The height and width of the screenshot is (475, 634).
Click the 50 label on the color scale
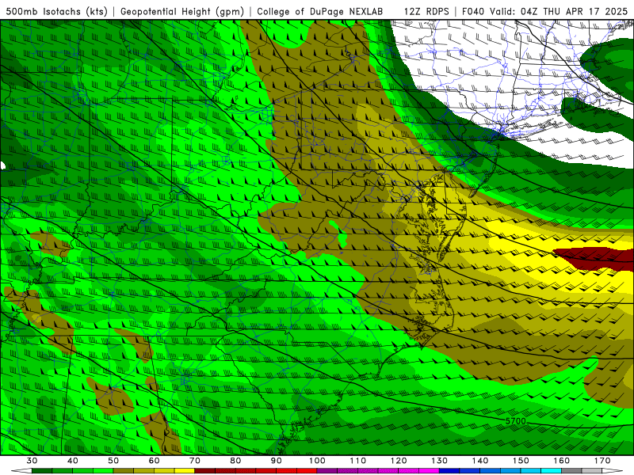113,461
